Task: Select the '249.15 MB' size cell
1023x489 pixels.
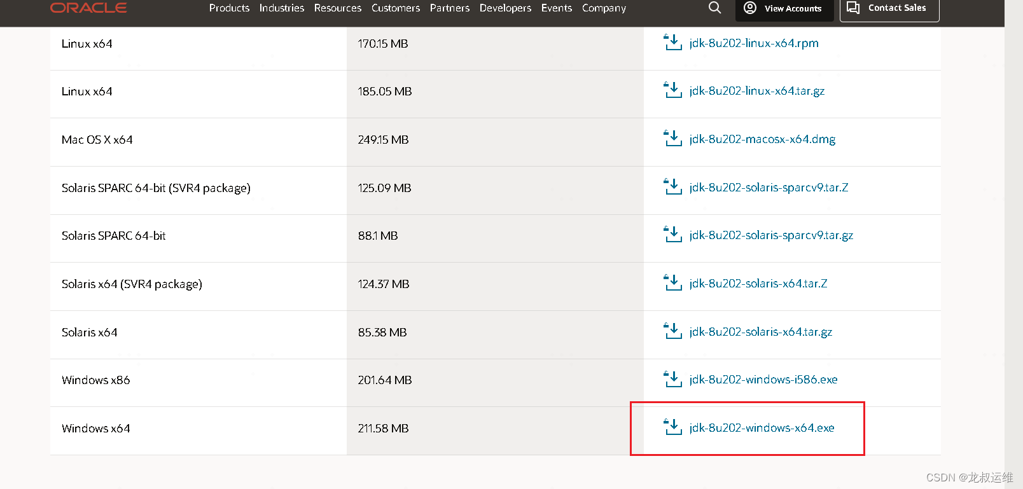Action: pyautogui.click(x=495, y=142)
